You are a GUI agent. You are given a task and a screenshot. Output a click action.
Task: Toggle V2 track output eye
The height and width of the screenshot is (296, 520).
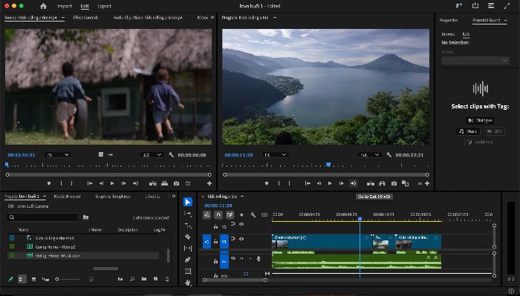[241, 224]
